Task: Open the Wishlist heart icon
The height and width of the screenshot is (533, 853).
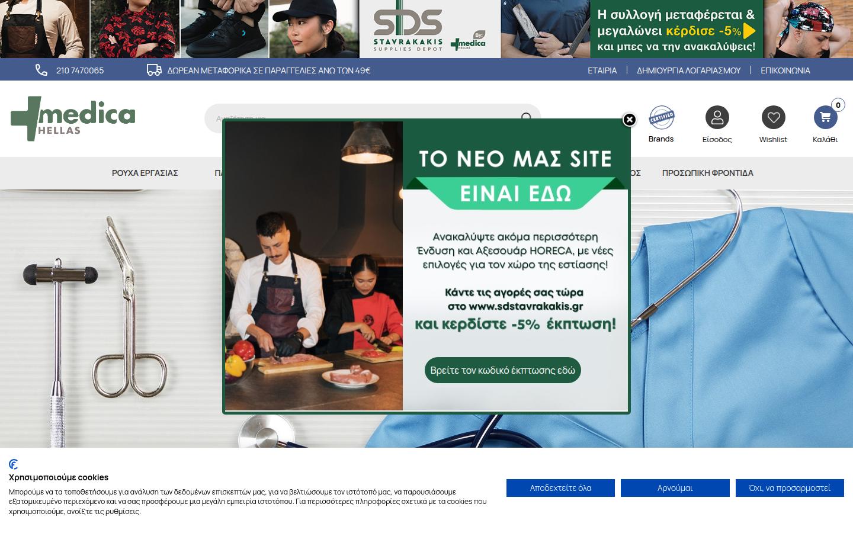Action: 773,117
